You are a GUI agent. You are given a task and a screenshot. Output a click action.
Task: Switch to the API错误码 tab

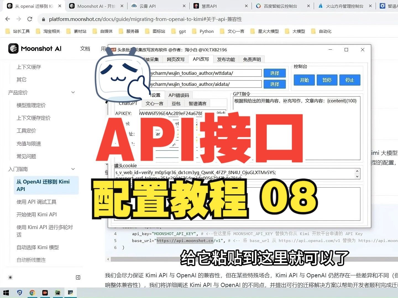click(179, 95)
